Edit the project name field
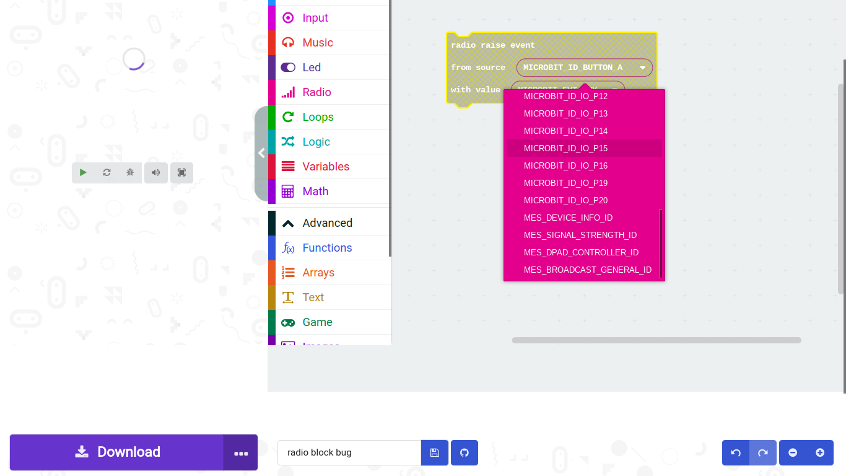Image resolution: width=846 pixels, height=476 pixels. tap(349, 452)
